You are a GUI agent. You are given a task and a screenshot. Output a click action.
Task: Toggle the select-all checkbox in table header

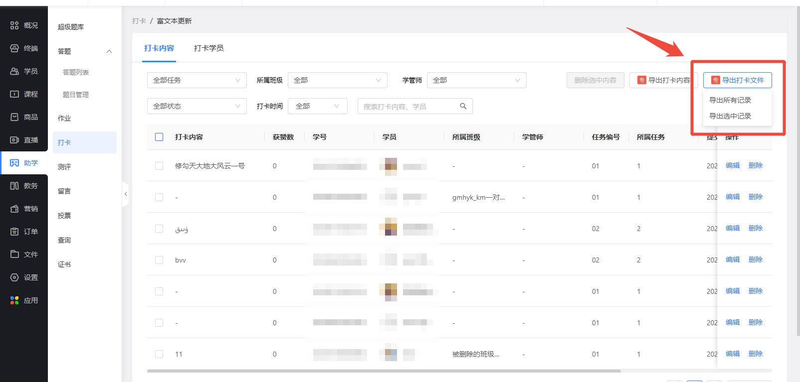click(x=159, y=137)
